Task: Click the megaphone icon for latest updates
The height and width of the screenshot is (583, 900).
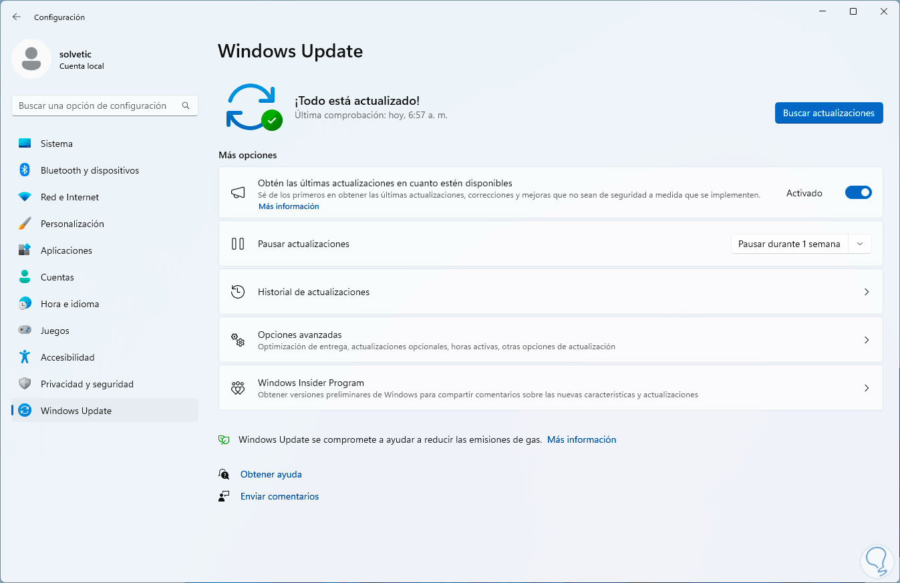Action: (238, 193)
